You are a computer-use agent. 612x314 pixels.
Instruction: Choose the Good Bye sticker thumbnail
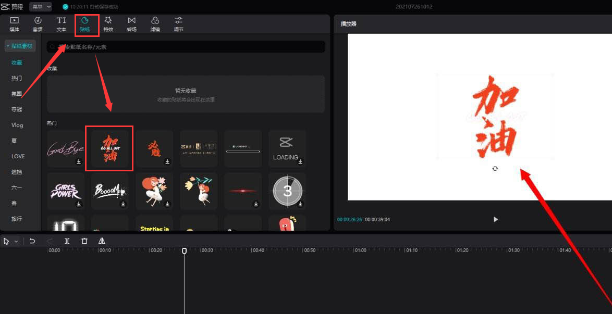click(66, 148)
